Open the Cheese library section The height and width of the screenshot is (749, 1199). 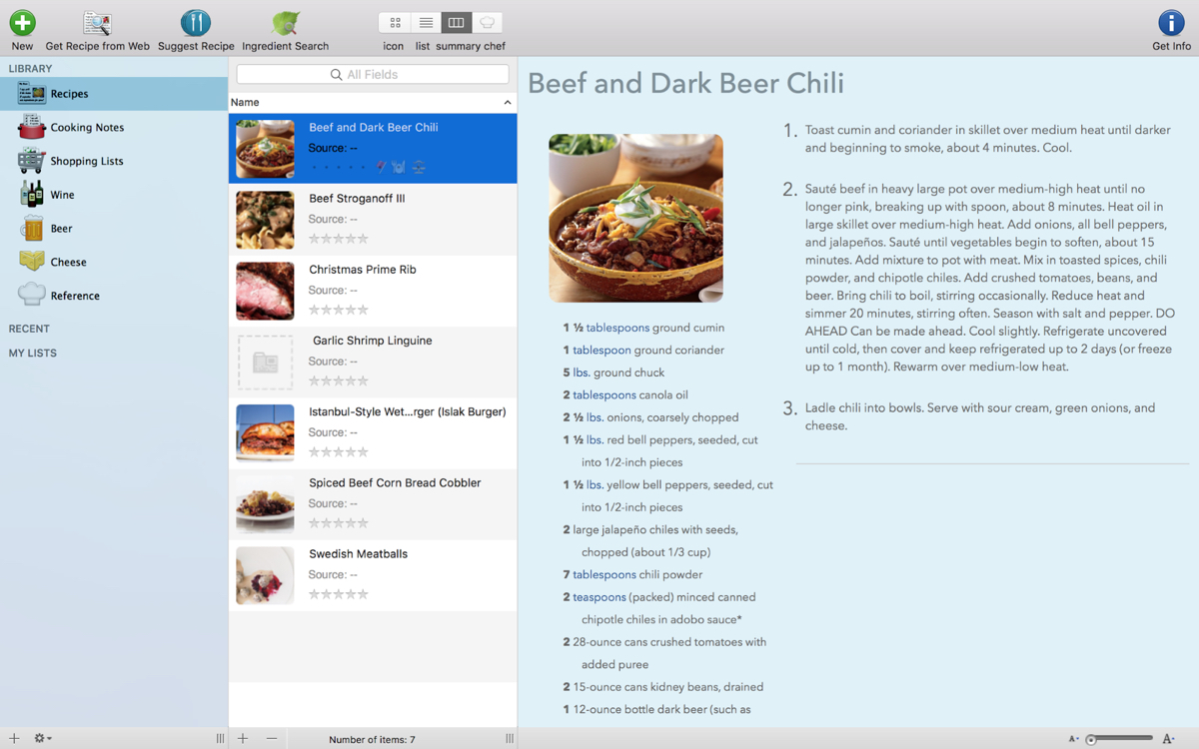click(68, 263)
